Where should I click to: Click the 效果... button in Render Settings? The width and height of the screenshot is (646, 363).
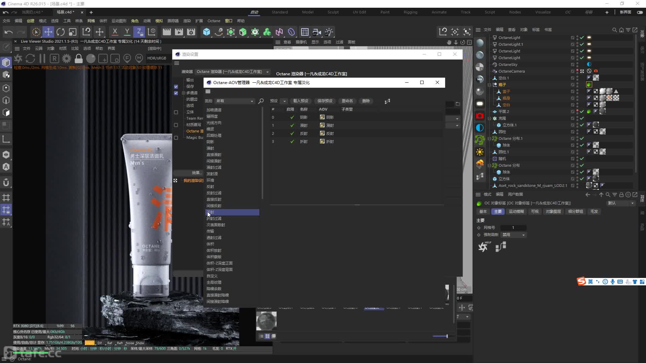[x=196, y=173]
